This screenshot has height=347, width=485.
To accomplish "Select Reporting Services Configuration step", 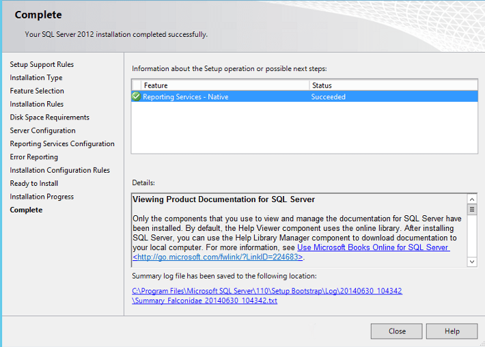I will point(62,143).
